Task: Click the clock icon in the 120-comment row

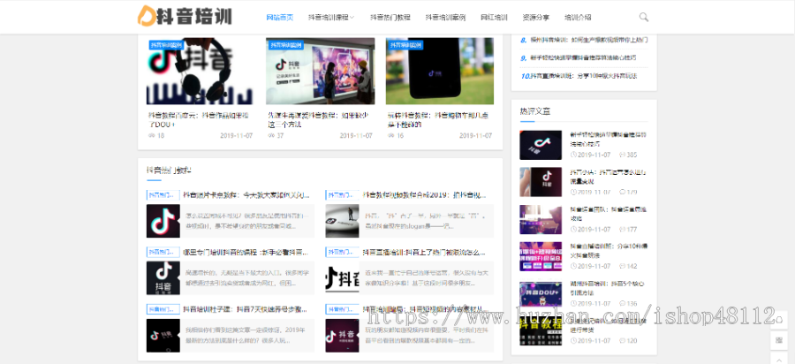Action: coord(573,341)
